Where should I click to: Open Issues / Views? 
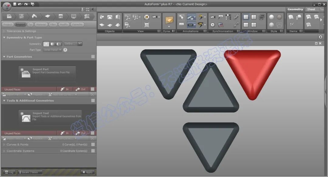click(30, 172)
